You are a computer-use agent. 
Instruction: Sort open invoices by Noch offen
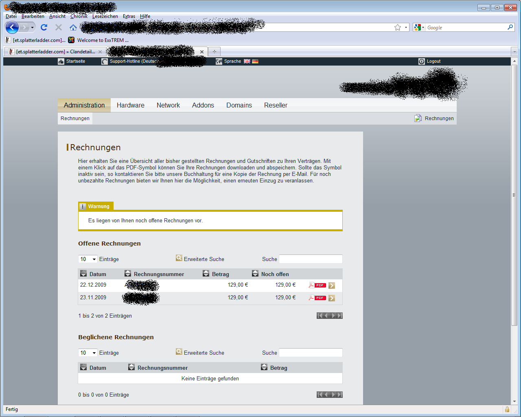(x=255, y=274)
